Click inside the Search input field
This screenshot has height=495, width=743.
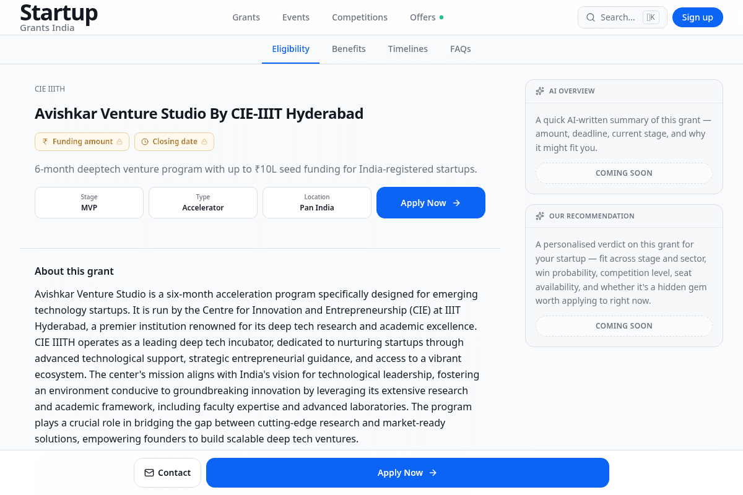pyautogui.click(x=619, y=17)
